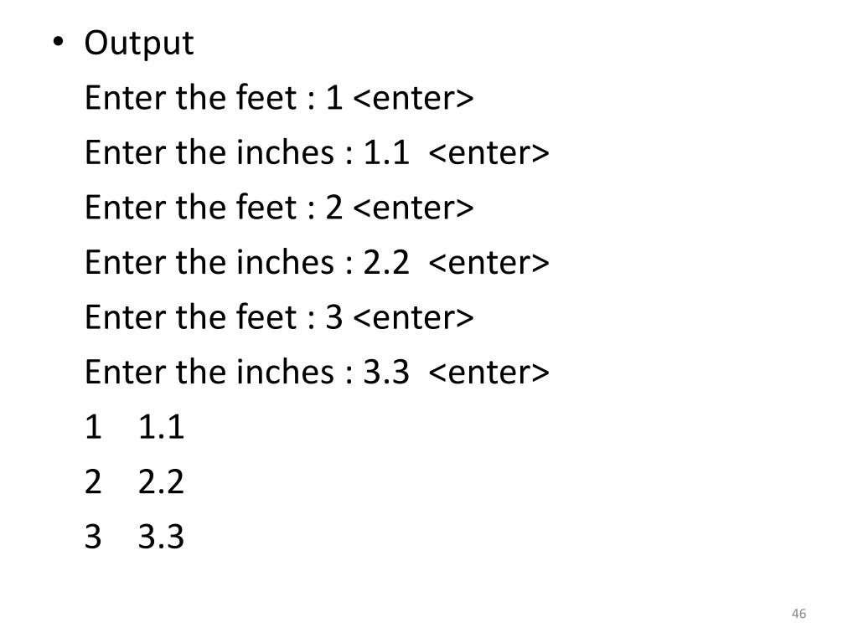Click the Output bullet heading
This screenshot has height=643, width=858.
coord(139,44)
